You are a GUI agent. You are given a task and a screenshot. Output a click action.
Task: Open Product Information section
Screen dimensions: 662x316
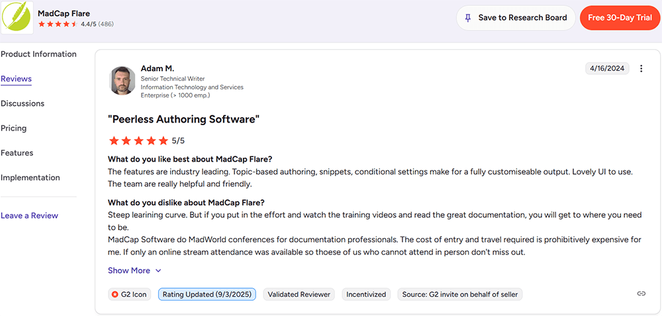38,54
